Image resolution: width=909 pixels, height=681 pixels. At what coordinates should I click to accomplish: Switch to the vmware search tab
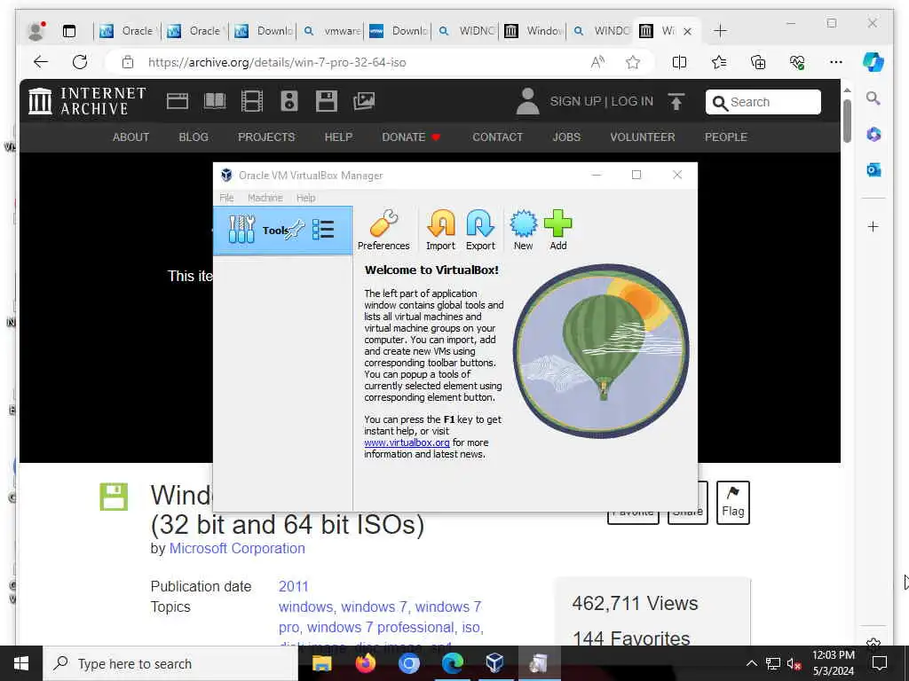332,31
